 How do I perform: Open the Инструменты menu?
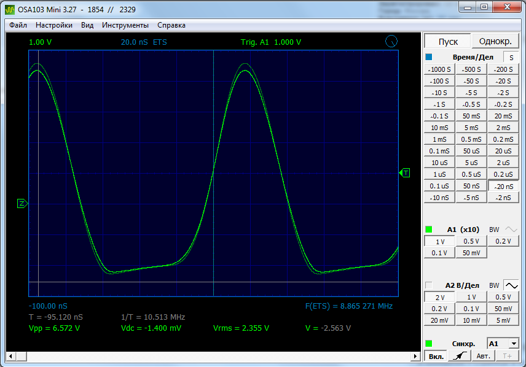125,25
